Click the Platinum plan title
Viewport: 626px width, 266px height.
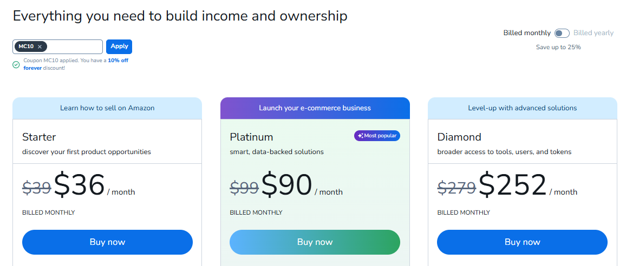tap(251, 137)
